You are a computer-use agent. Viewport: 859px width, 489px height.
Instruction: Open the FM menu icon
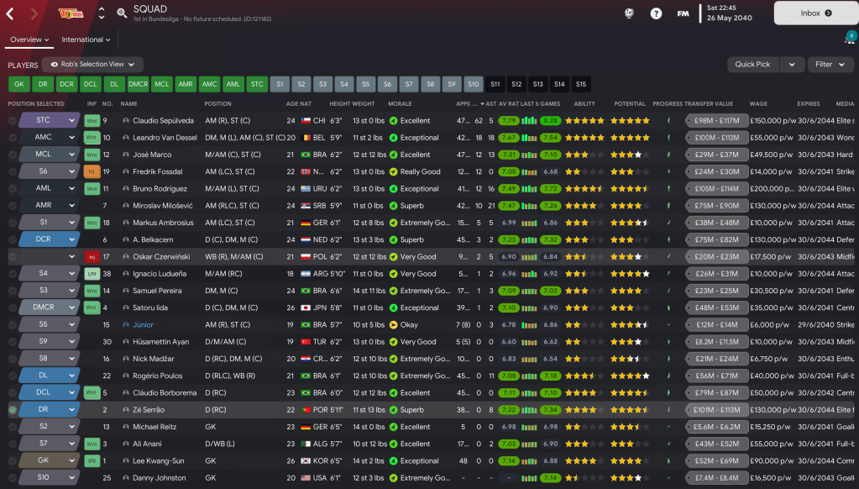(x=683, y=13)
